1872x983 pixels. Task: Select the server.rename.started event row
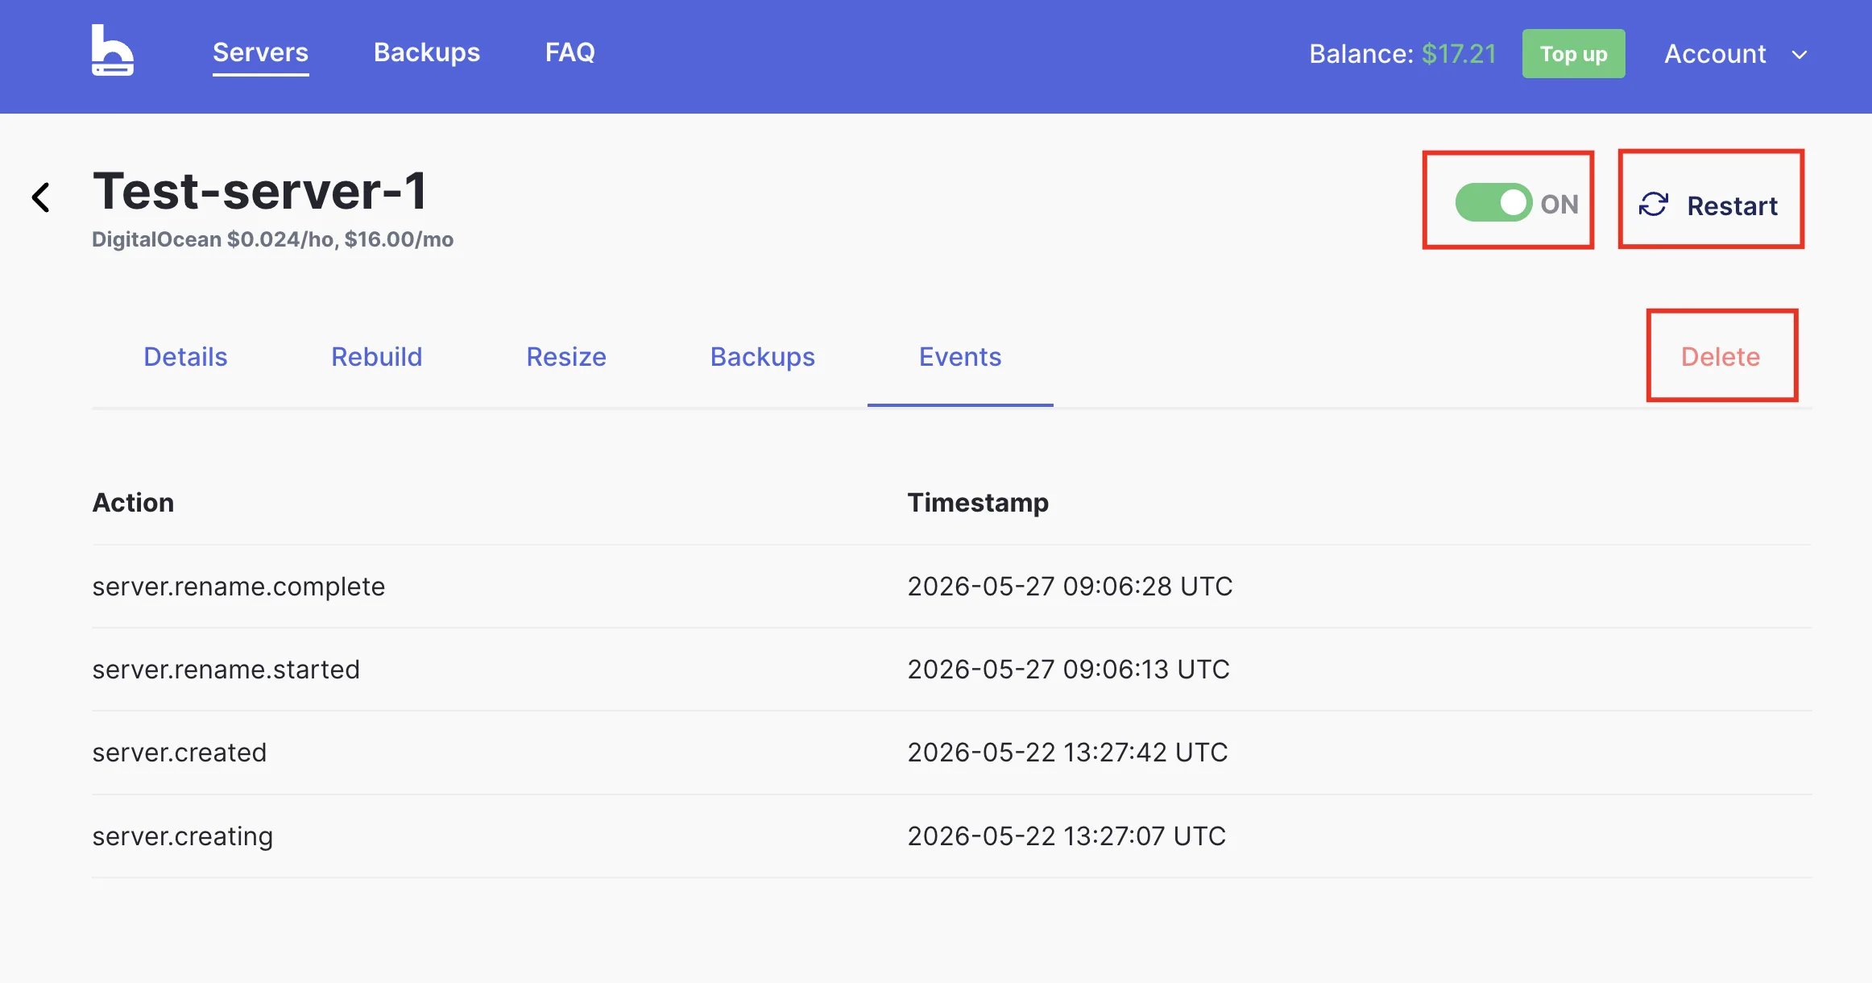(952, 669)
